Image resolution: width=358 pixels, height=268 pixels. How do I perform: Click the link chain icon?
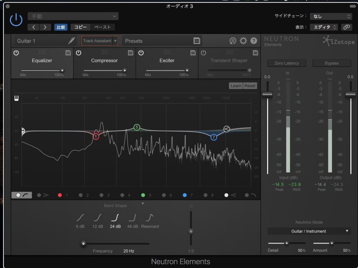346,27
